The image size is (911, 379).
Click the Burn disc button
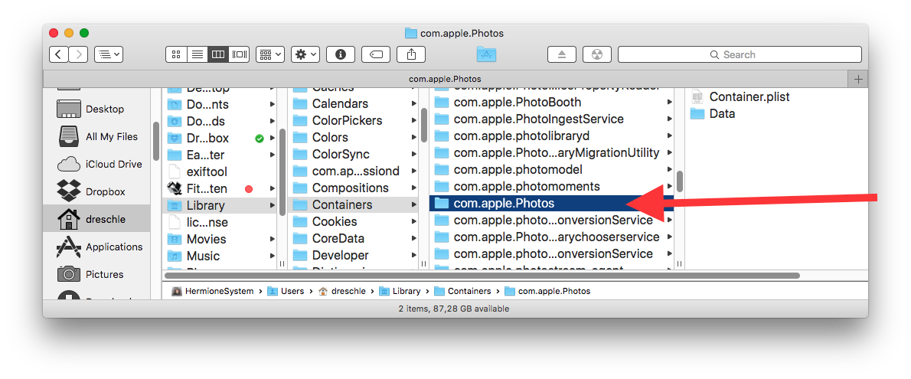(596, 54)
